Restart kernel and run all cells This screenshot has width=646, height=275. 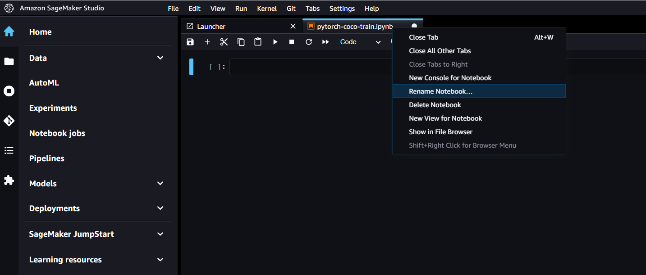click(x=325, y=42)
